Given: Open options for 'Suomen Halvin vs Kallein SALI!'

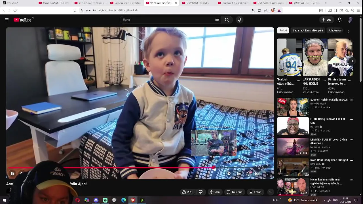Looking at the screenshot, I should click(x=351, y=100).
